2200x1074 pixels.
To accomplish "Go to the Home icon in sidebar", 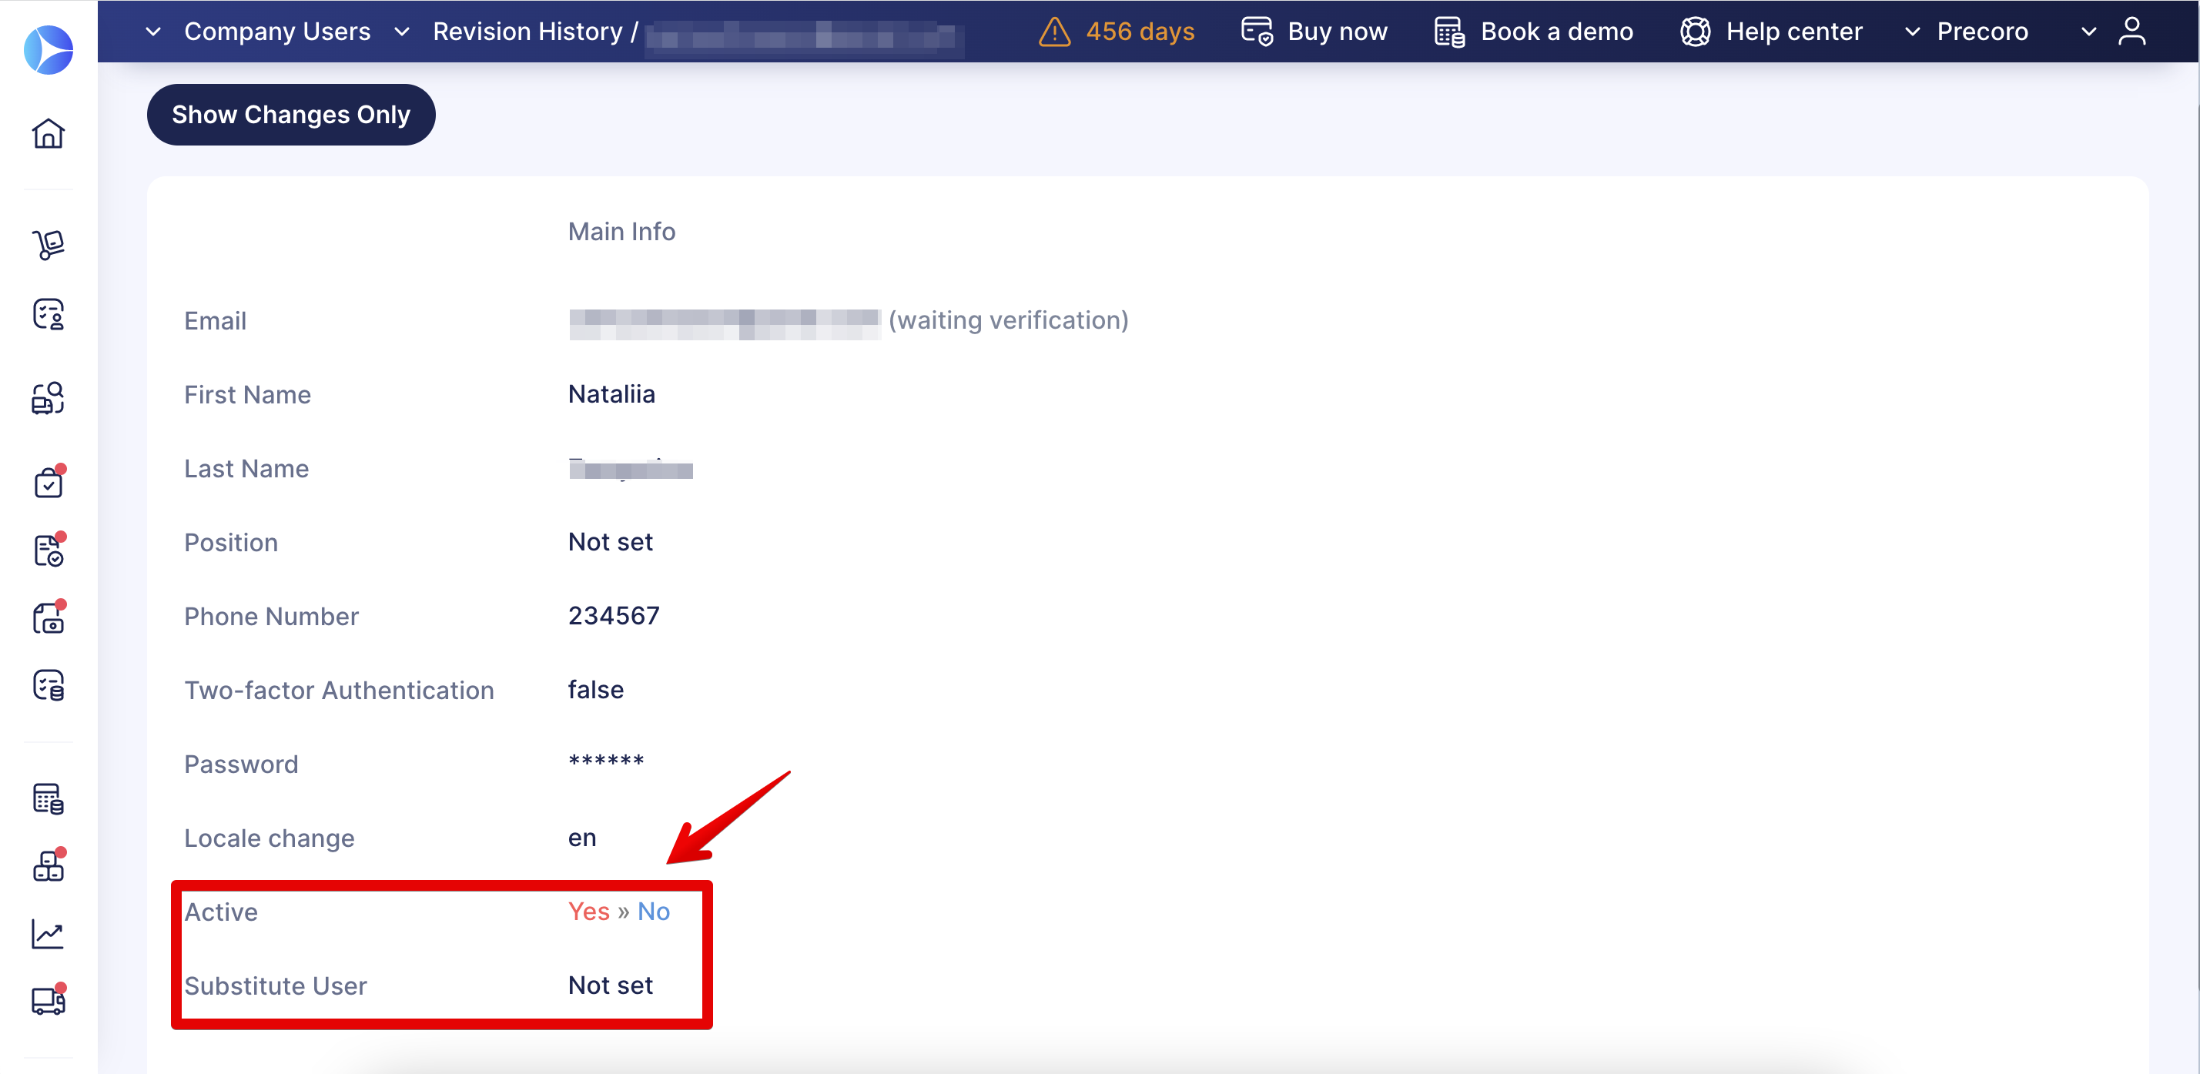I will coord(49,133).
